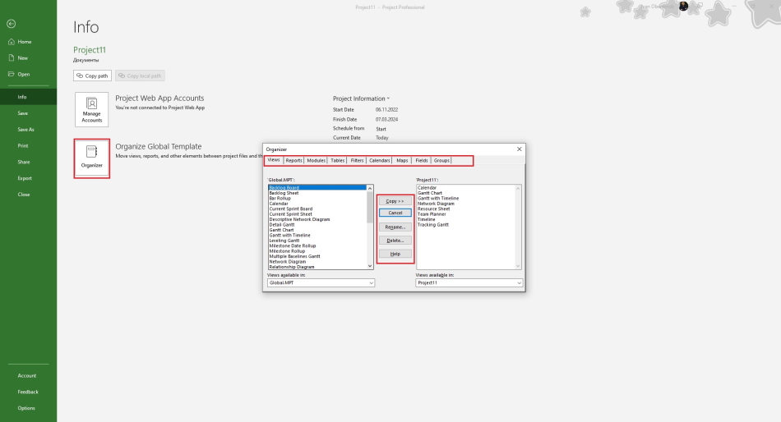The image size is (781, 422).
Task: Click Cancel in the Organizer dialog
Action: point(395,213)
